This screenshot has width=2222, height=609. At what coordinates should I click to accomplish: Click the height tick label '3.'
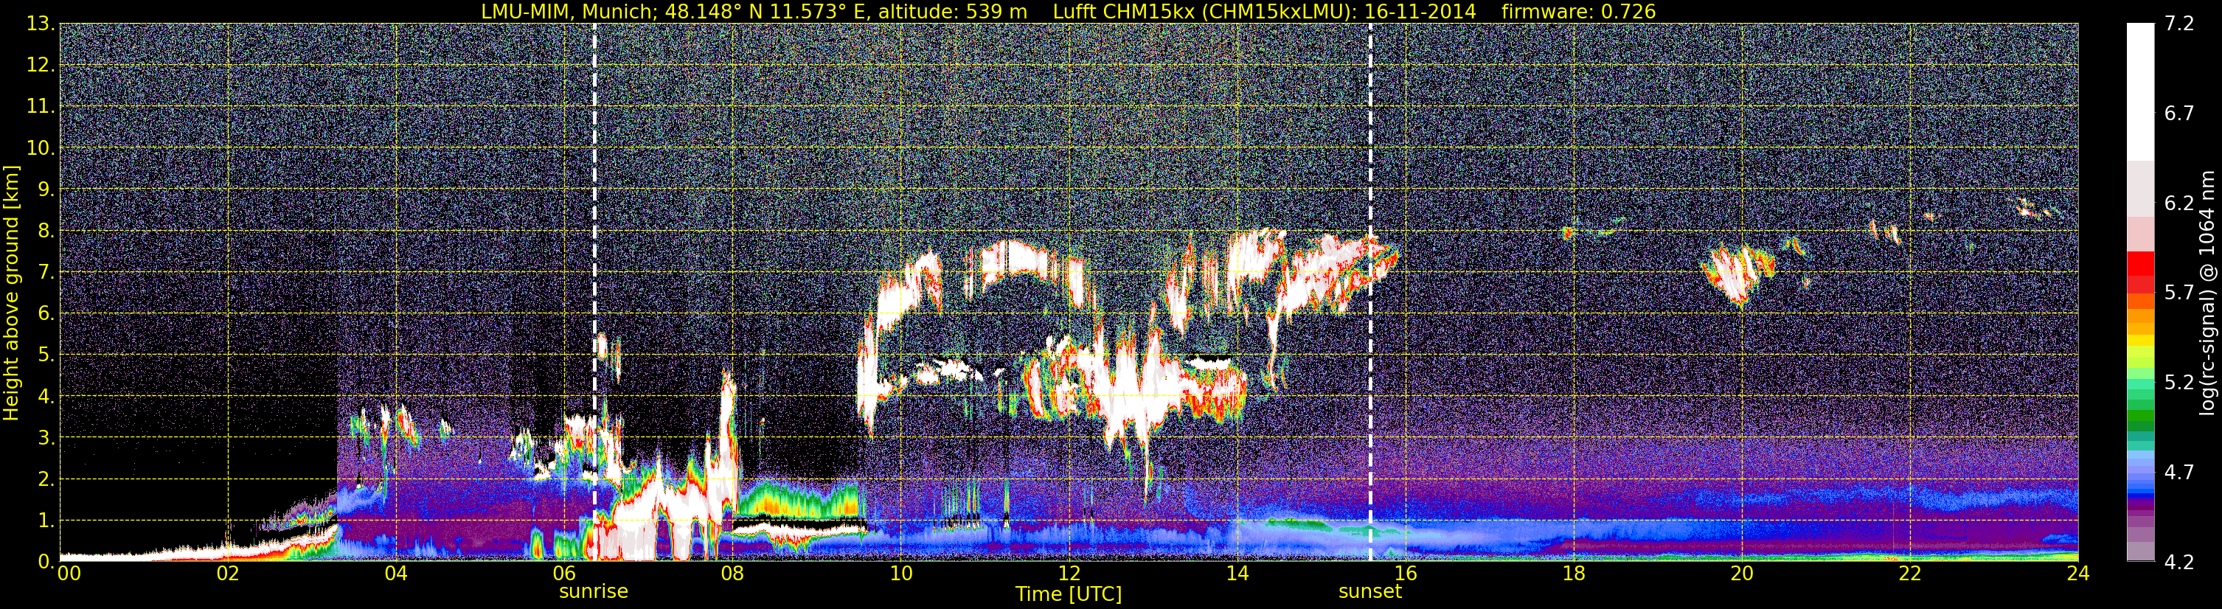tap(46, 437)
